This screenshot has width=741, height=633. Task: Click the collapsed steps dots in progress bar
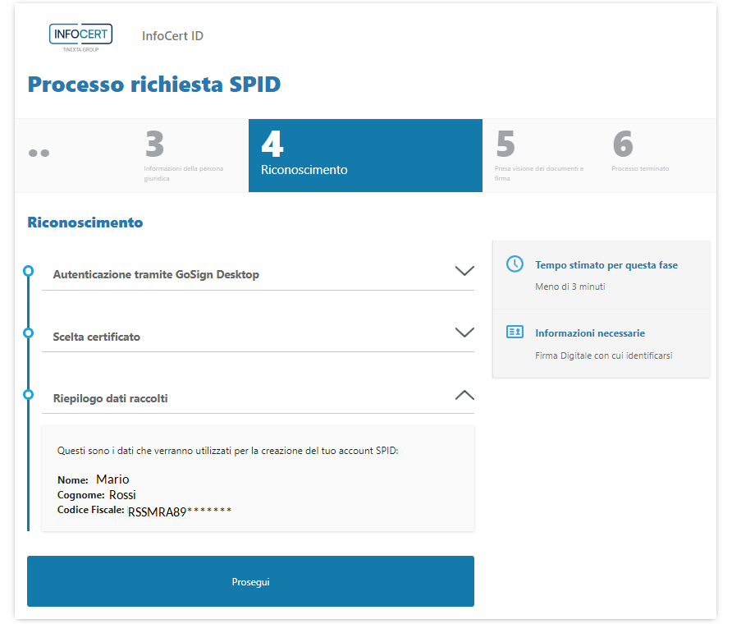39,153
